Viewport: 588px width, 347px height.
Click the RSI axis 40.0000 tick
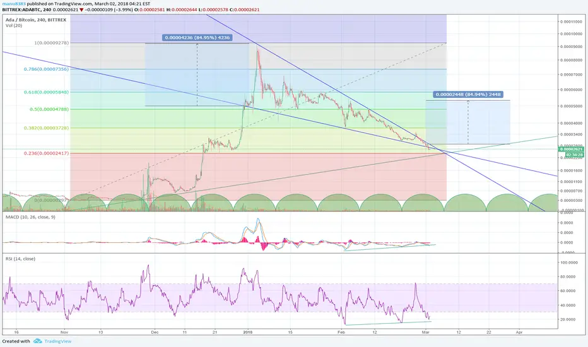coord(568,305)
